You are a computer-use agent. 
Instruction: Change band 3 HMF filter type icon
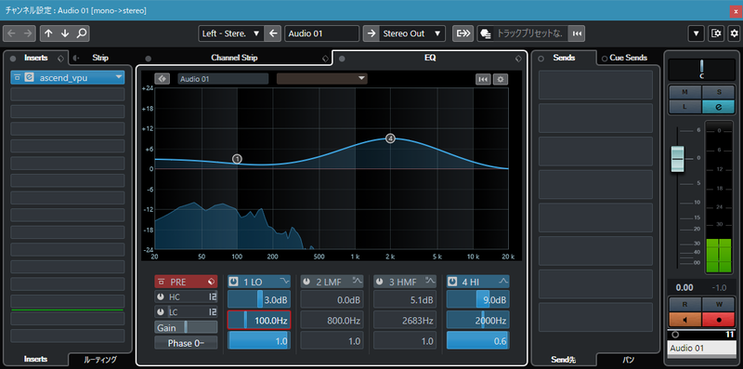point(430,281)
